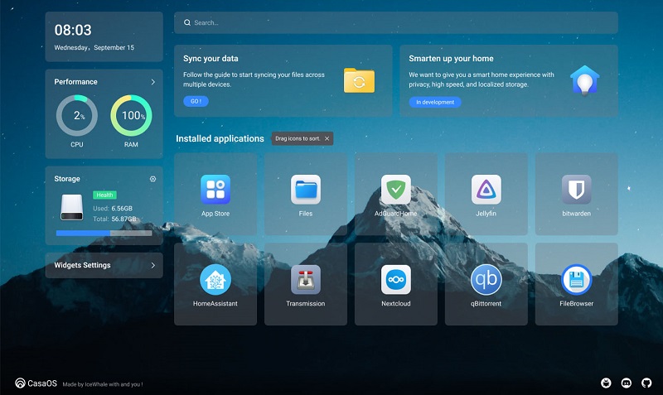Launch FileBrowser app
663x395 pixels.
(x=576, y=280)
